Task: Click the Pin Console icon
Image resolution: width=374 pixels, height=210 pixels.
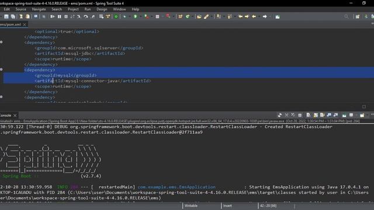Action: click(x=344, y=116)
